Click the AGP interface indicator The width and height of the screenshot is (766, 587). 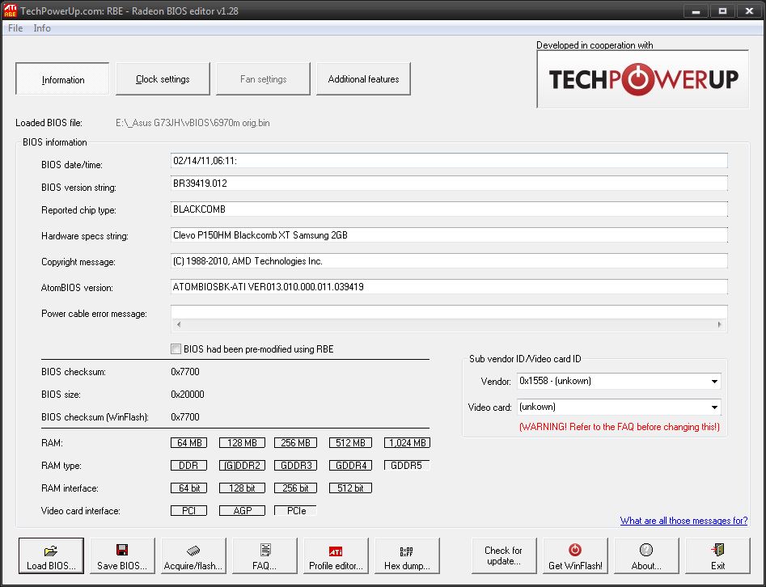(x=242, y=511)
